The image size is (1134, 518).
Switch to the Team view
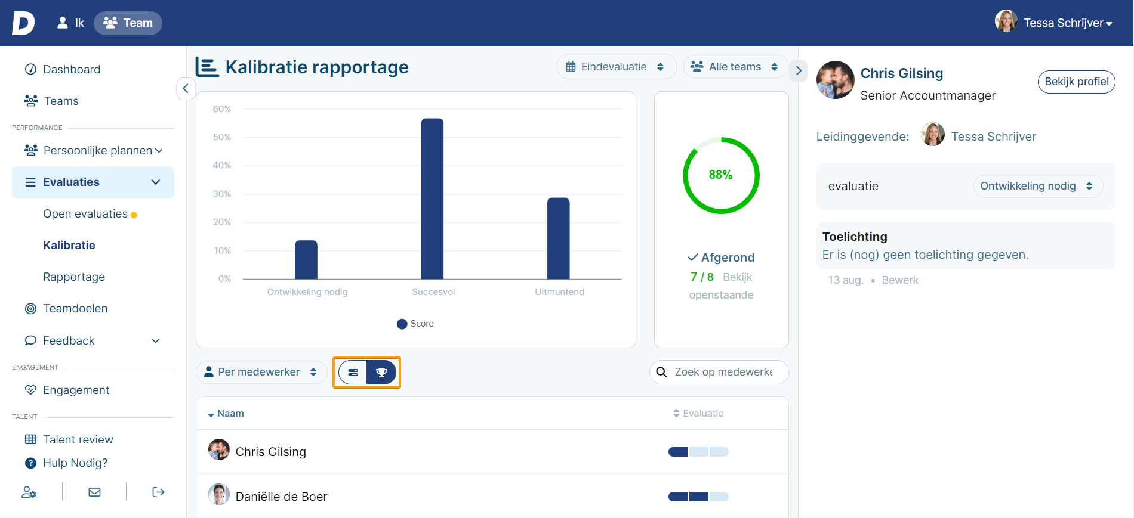pos(128,23)
